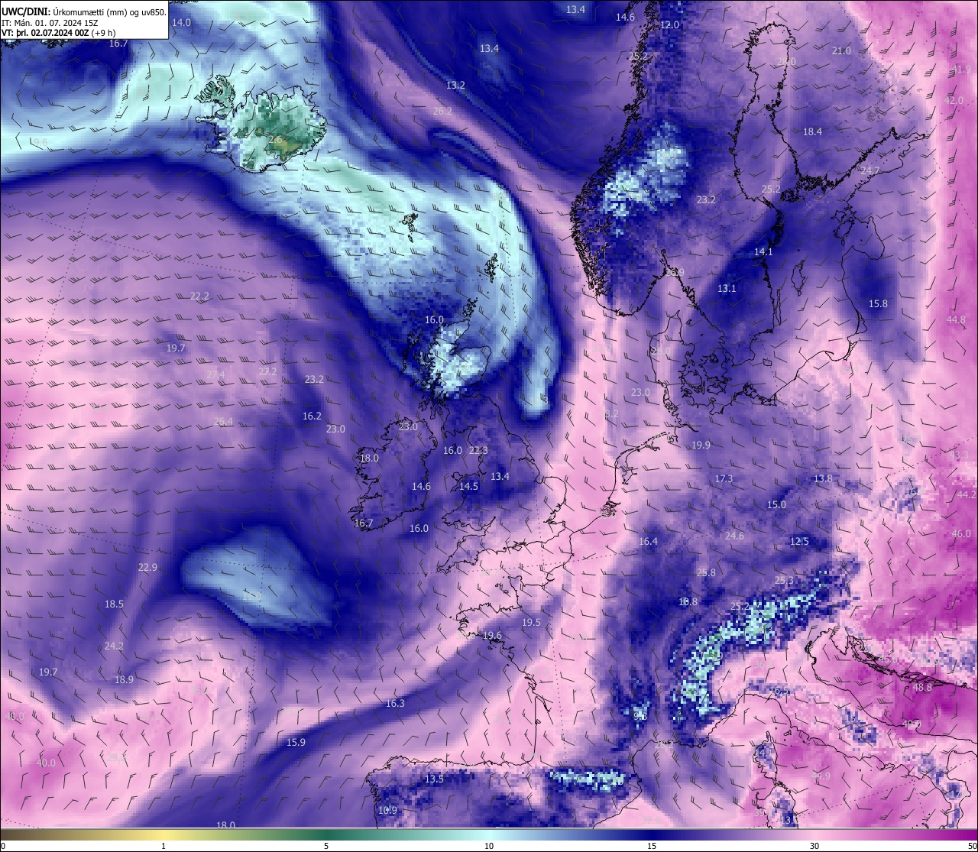Click the 13.5 value over northern Spain
Image resolution: width=978 pixels, height=852 pixels.
pyautogui.click(x=434, y=779)
